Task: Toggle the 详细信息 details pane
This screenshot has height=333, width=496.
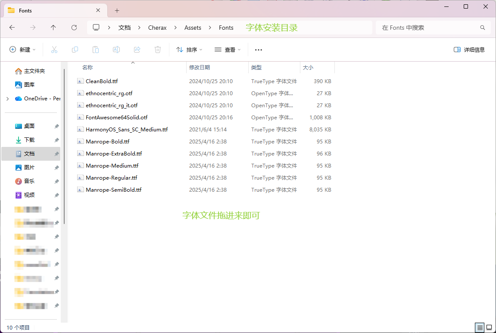Action: 469,50
